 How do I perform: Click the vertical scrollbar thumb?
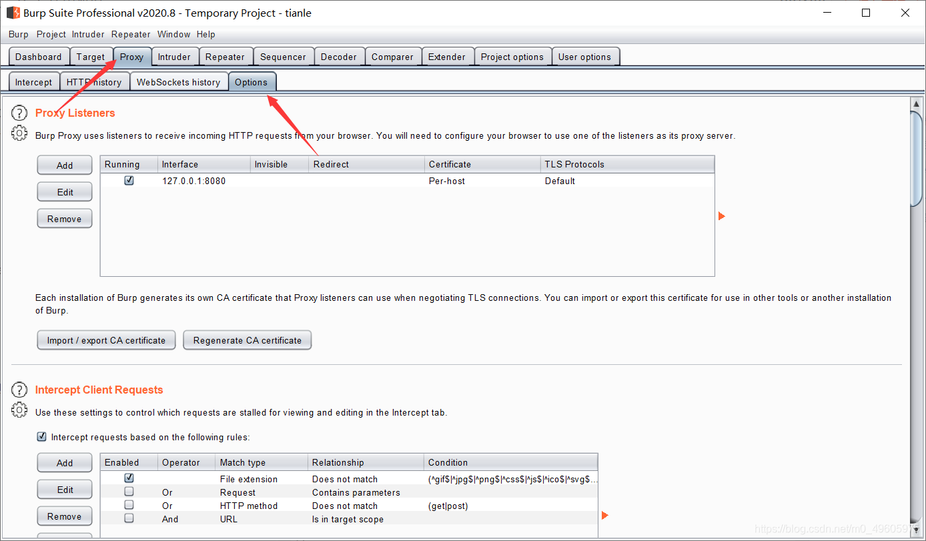pos(917,160)
